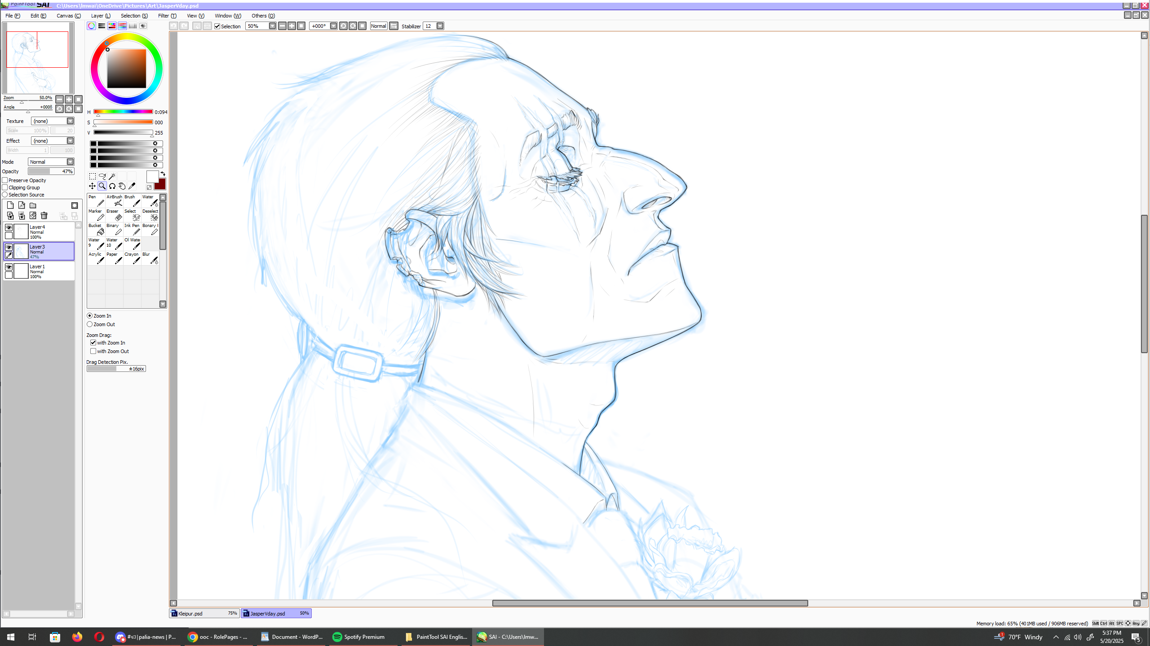This screenshot has width=1150, height=646.
Task: Activate the Lasso selection tool
Action: pyautogui.click(x=102, y=176)
